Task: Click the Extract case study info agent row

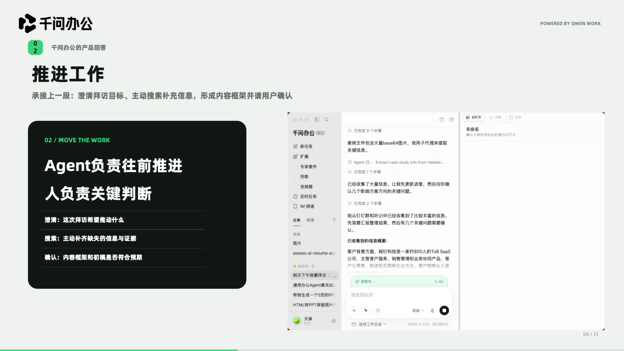Action: 396,162
